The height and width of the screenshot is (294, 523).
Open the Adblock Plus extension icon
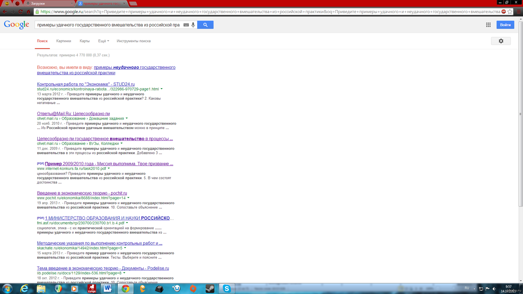pyautogui.click(x=504, y=12)
